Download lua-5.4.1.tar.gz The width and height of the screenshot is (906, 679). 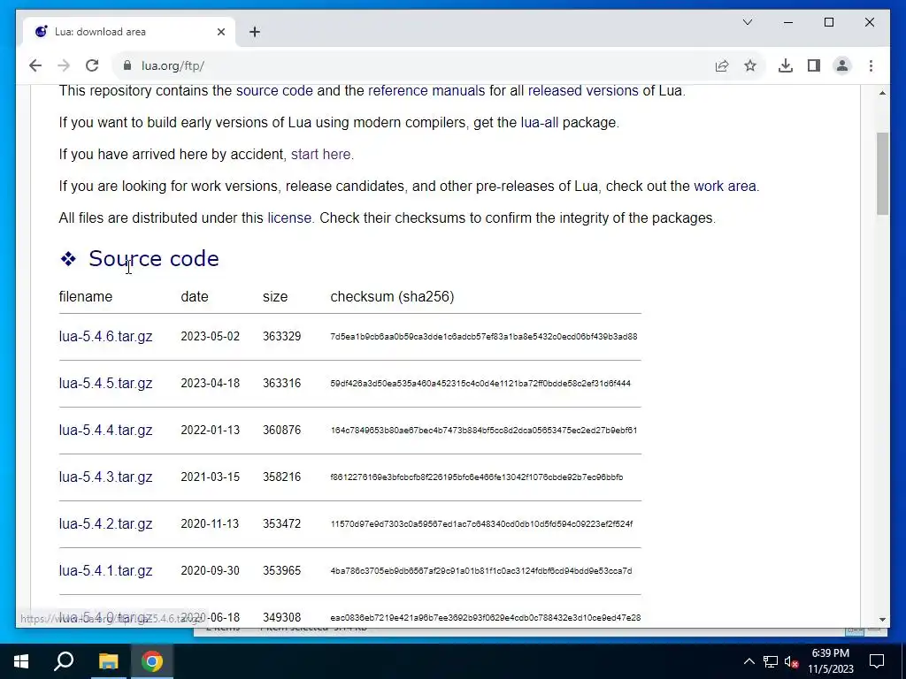106,570
